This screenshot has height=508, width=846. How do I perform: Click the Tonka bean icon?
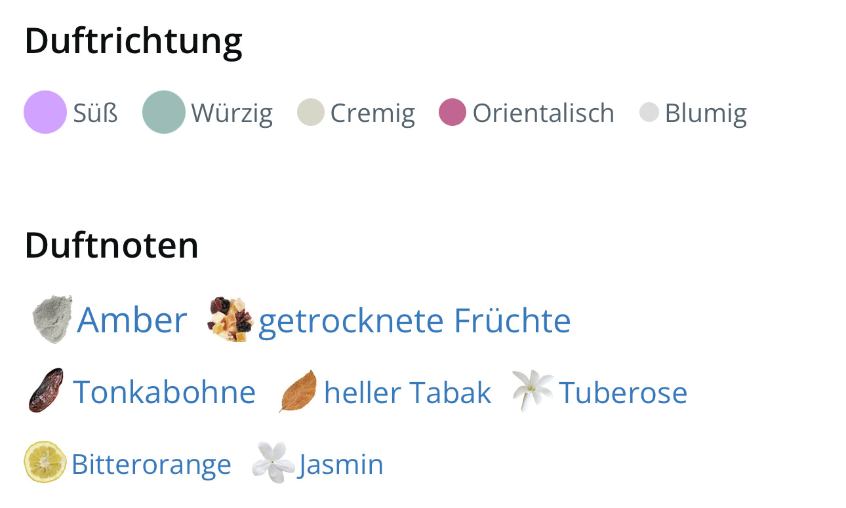point(47,391)
